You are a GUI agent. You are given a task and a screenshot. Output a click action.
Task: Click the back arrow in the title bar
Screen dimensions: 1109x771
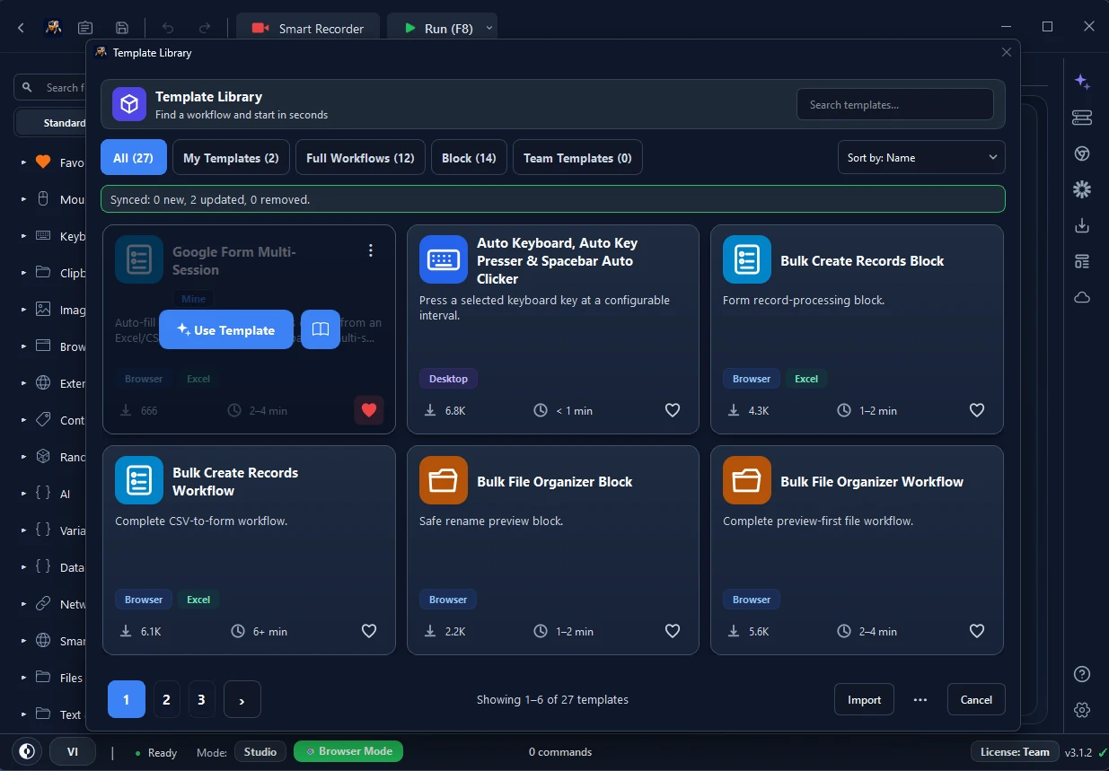[x=22, y=28]
